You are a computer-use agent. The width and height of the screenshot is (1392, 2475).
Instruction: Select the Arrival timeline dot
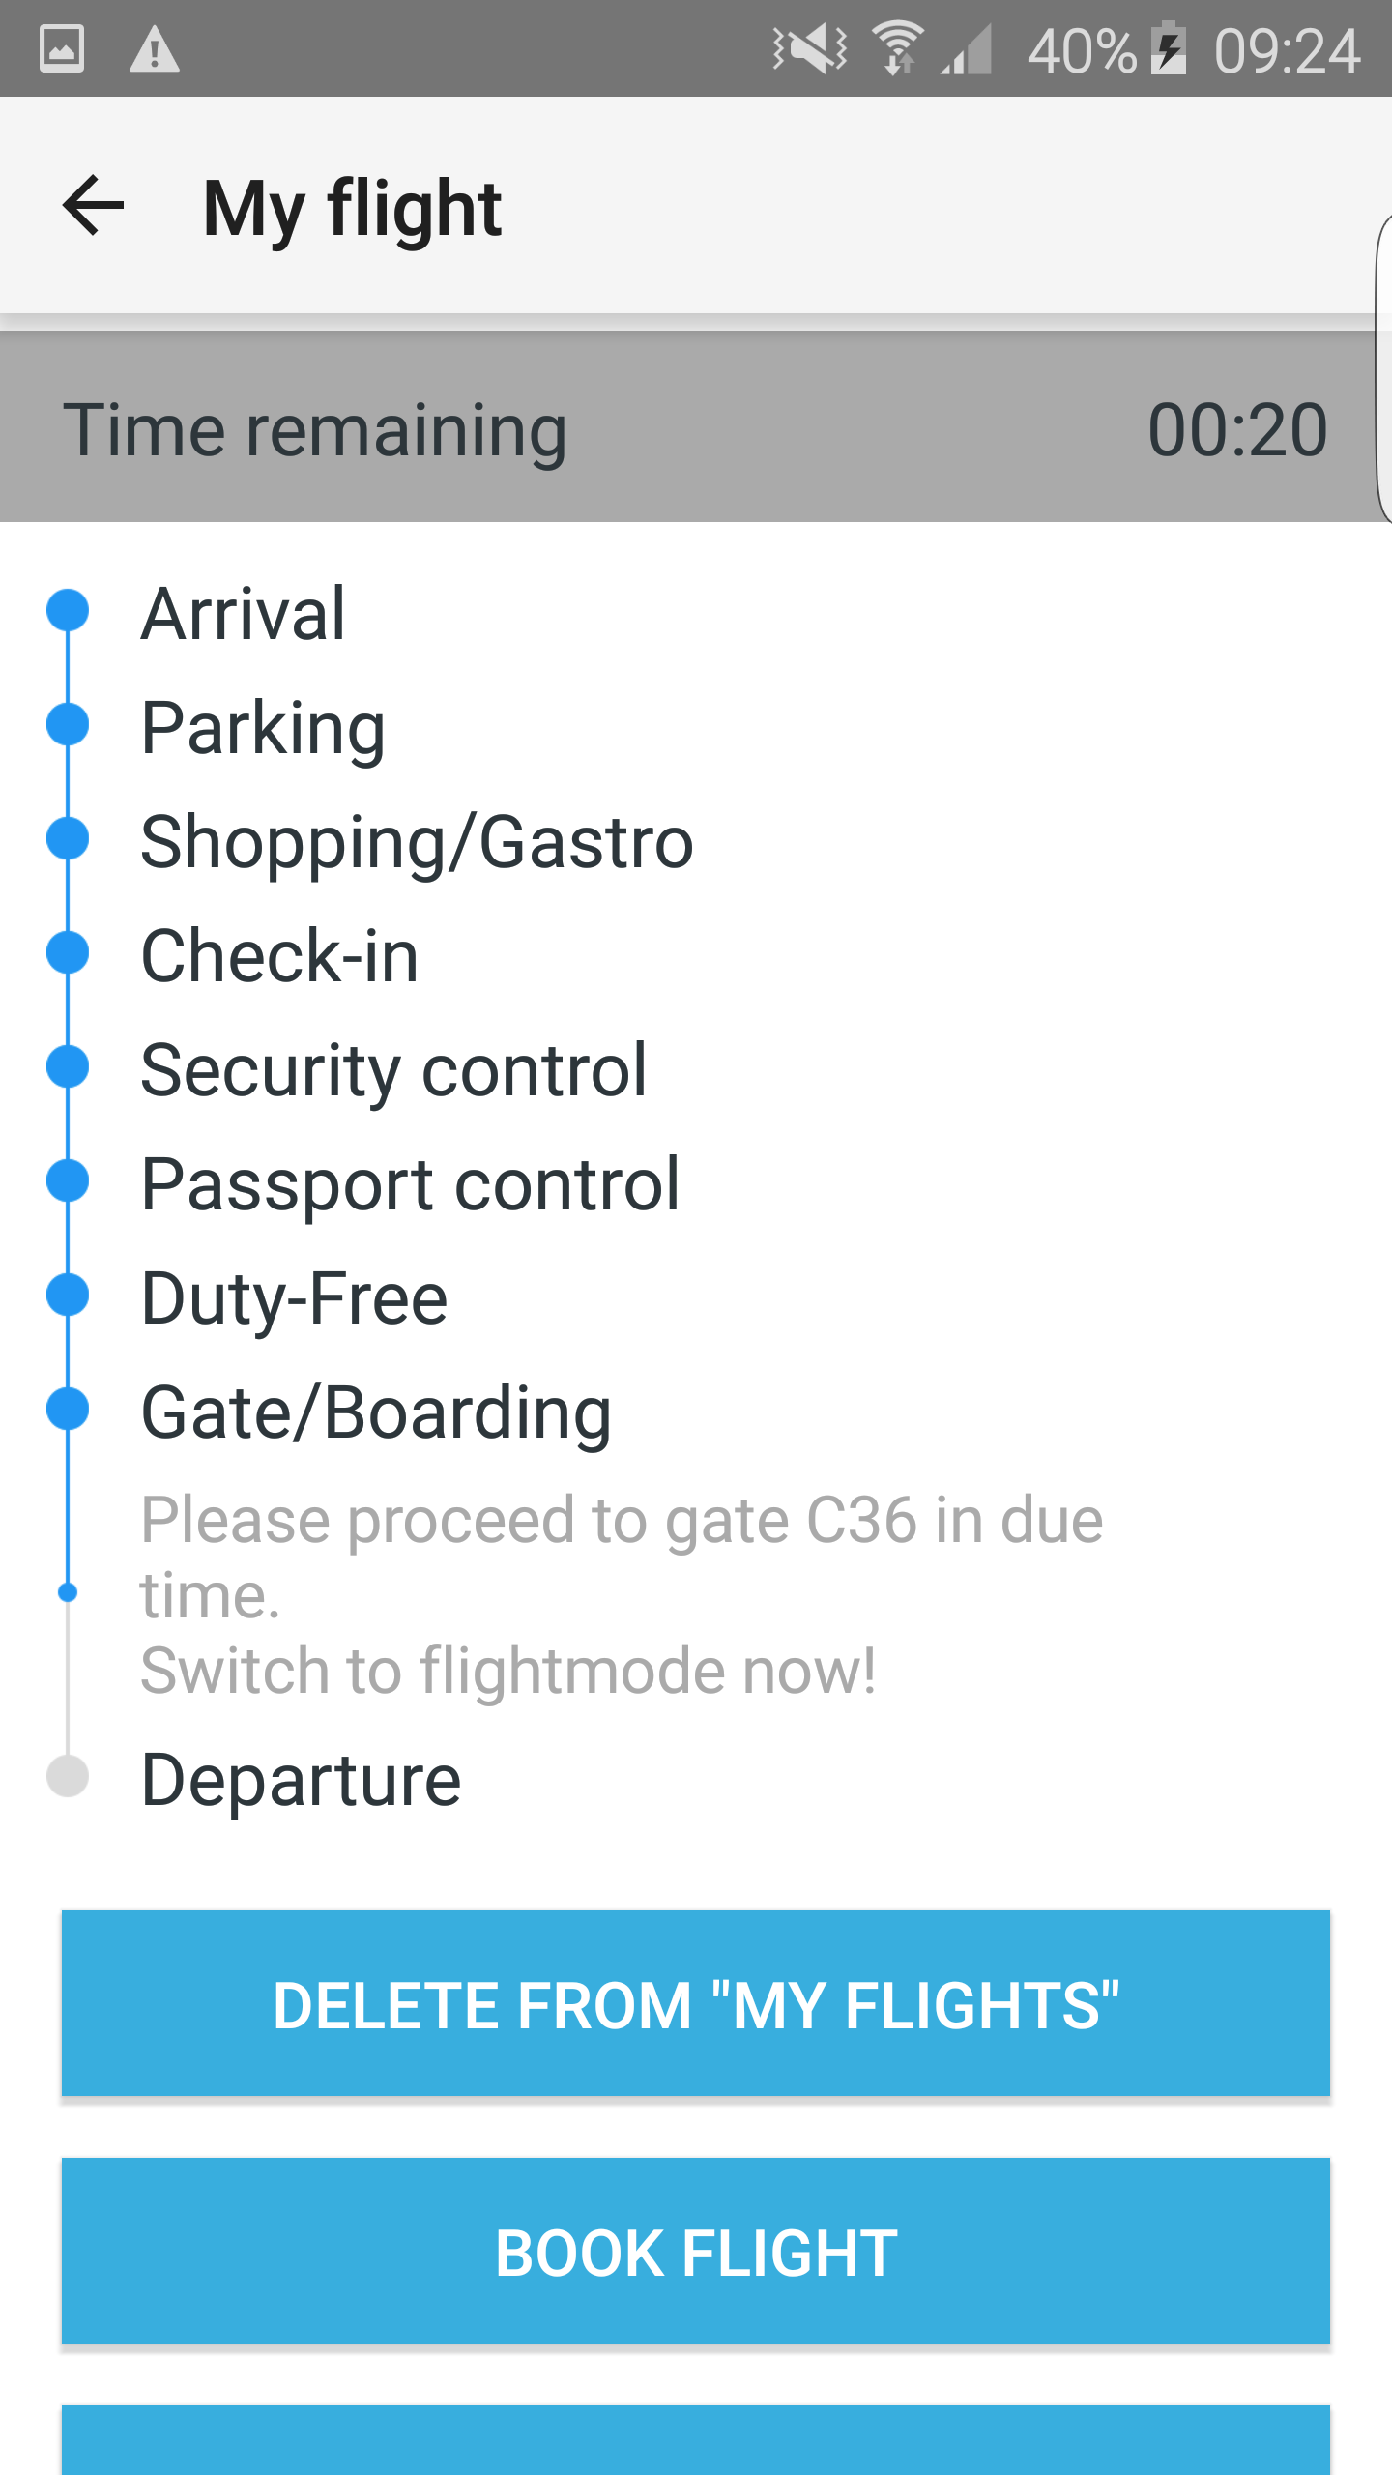click(x=68, y=610)
